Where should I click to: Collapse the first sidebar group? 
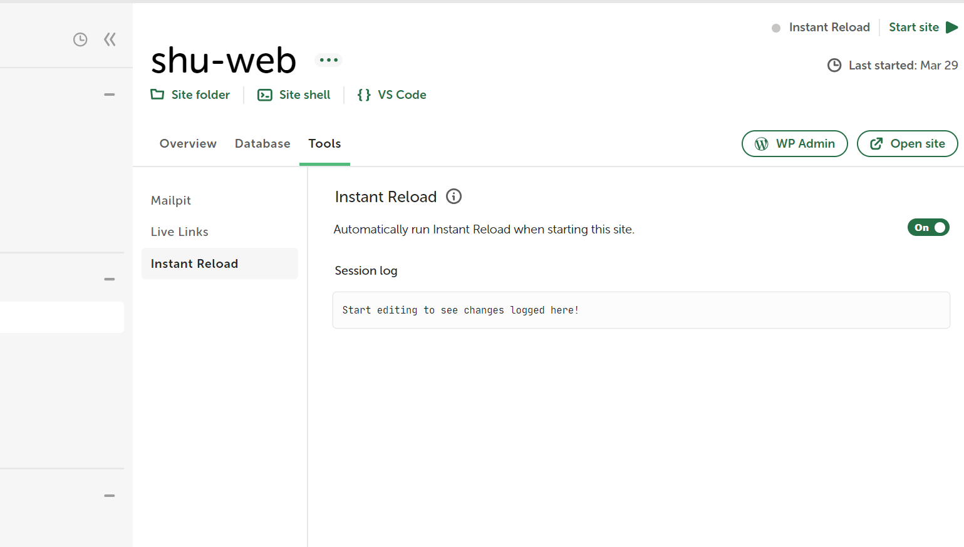click(110, 95)
